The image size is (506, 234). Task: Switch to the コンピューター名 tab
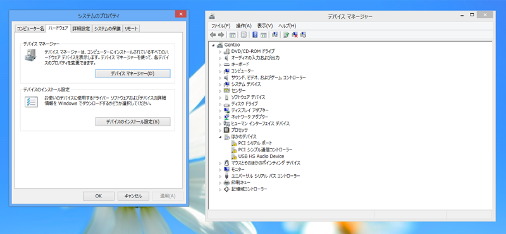30,28
